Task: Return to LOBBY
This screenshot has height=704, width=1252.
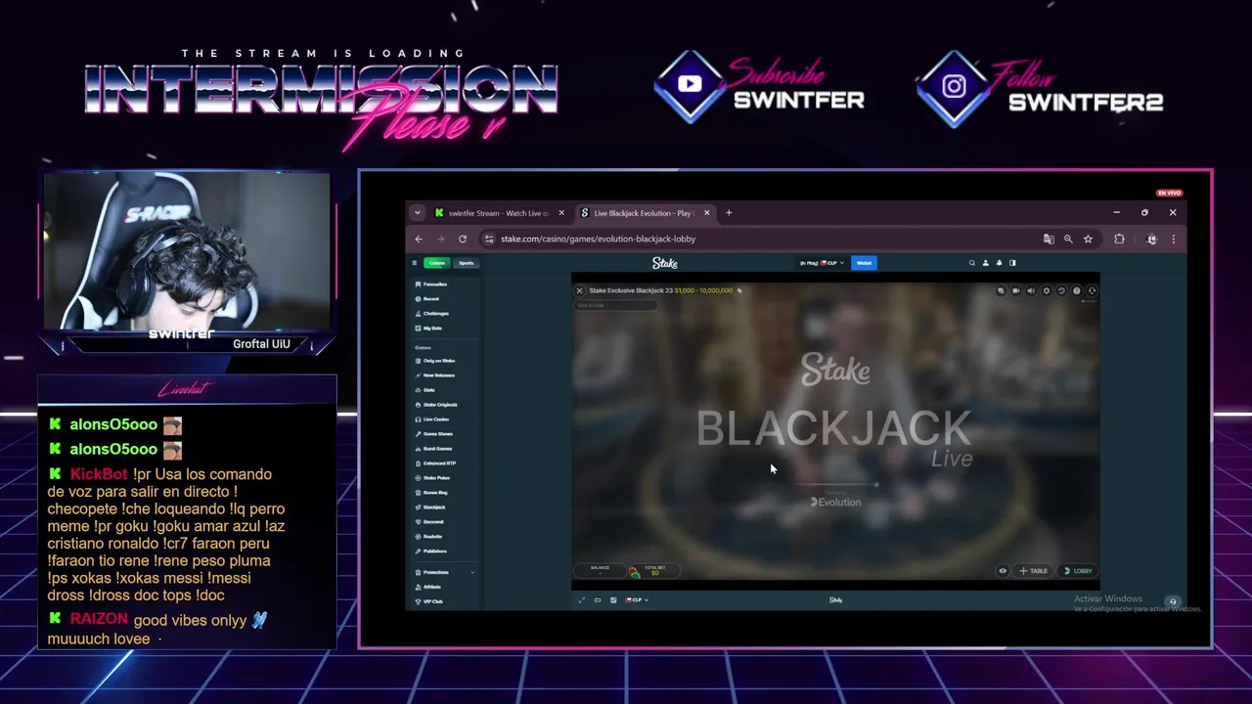Action: coord(1078,571)
